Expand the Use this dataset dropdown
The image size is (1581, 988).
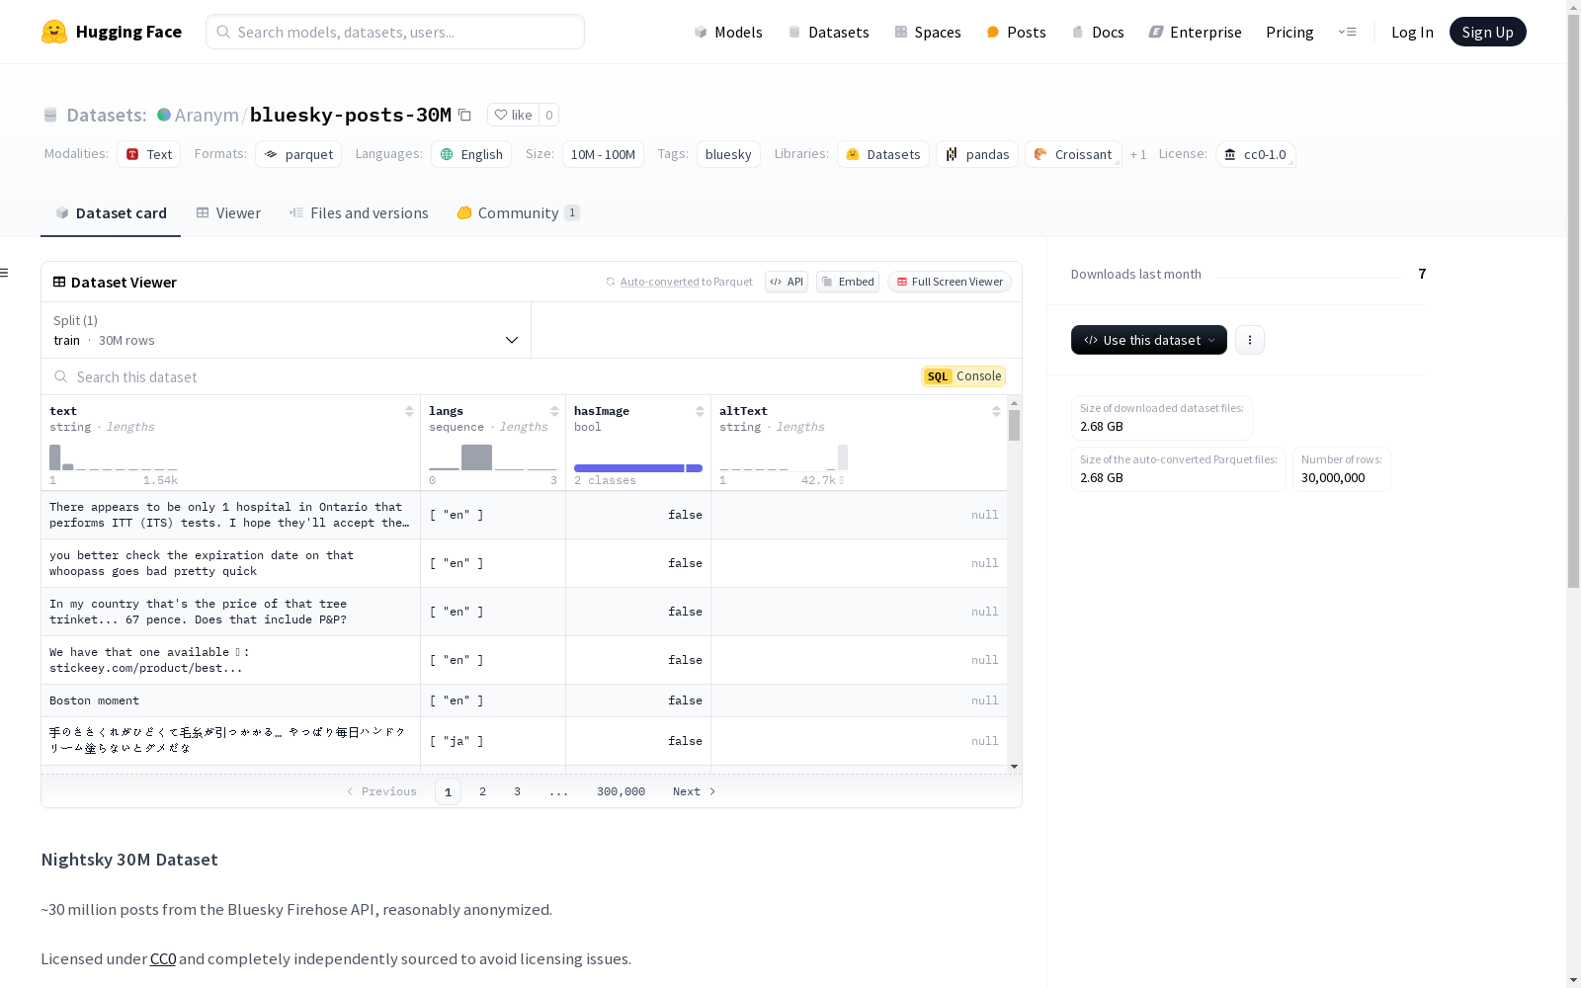1149,340
